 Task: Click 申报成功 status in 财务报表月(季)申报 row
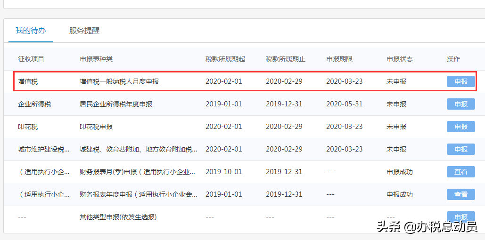[400, 172]
